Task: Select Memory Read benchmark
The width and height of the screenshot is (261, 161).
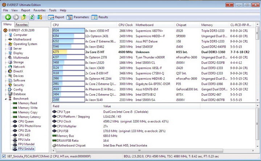Action: [x=28, y=103]
